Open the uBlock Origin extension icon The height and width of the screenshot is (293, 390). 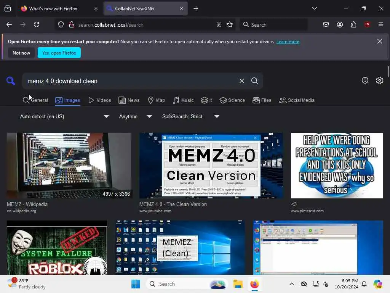click(367, 24)
